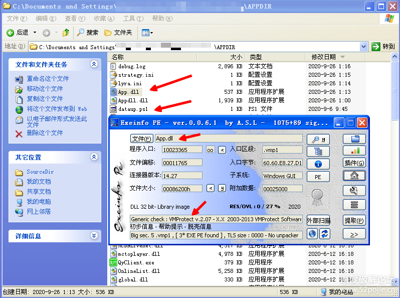Screen dimensions: 400x298
Task: Select the dataup.ps1 file in list
Action: (x=132, y=109)
